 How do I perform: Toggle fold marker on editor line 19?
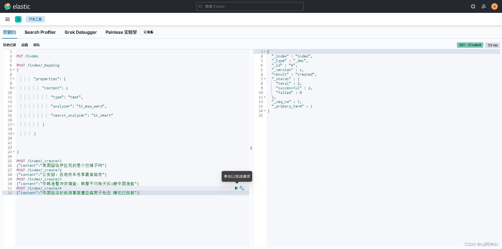tap(14, 134)
